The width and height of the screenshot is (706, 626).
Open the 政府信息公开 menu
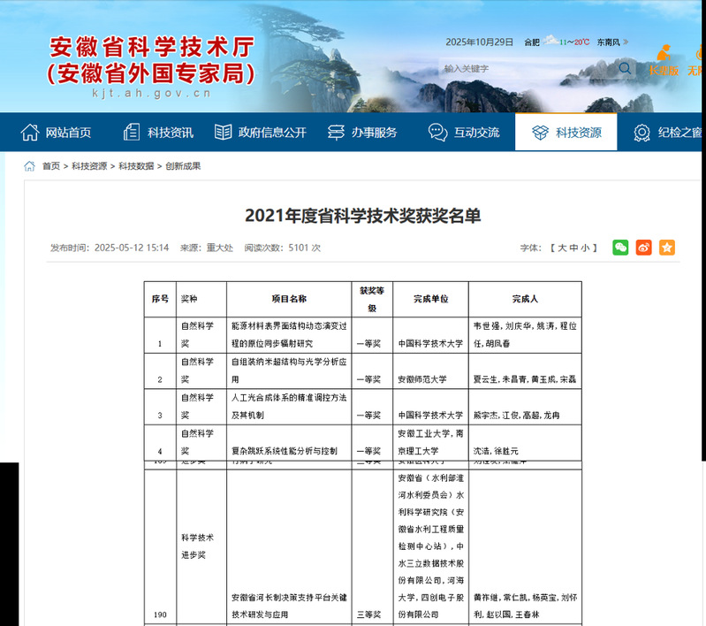261,133
